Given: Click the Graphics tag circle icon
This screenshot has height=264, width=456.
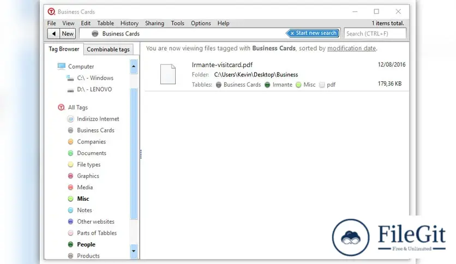Looking at the screenshot, I should click(70, 176).
